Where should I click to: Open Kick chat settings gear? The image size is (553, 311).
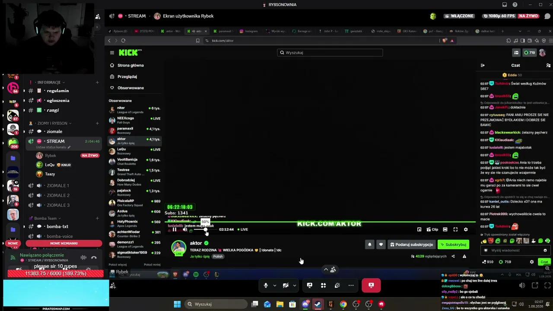point(532,262)
